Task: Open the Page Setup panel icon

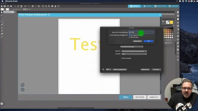Action: coord(178,12)
